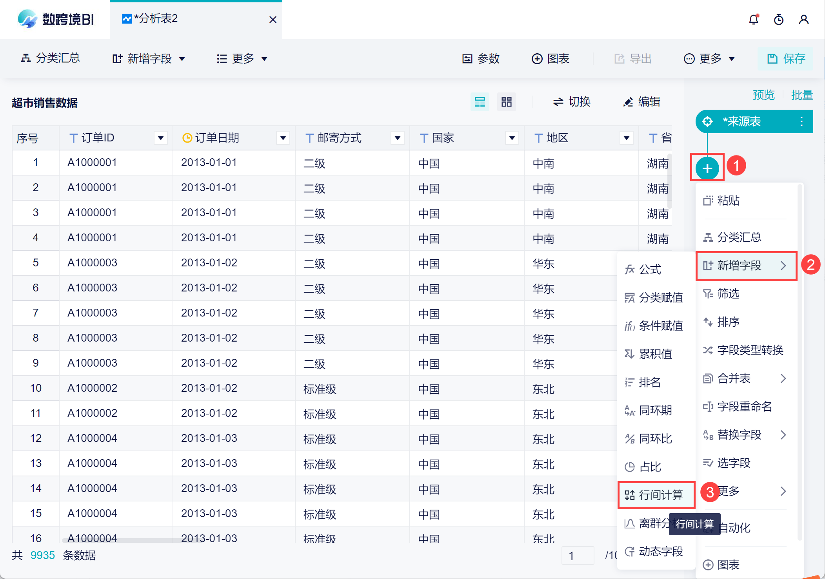The image size is (825, 579).
Task: Open the 订单ID column filter dropdown
Action: tap(160, 138)
